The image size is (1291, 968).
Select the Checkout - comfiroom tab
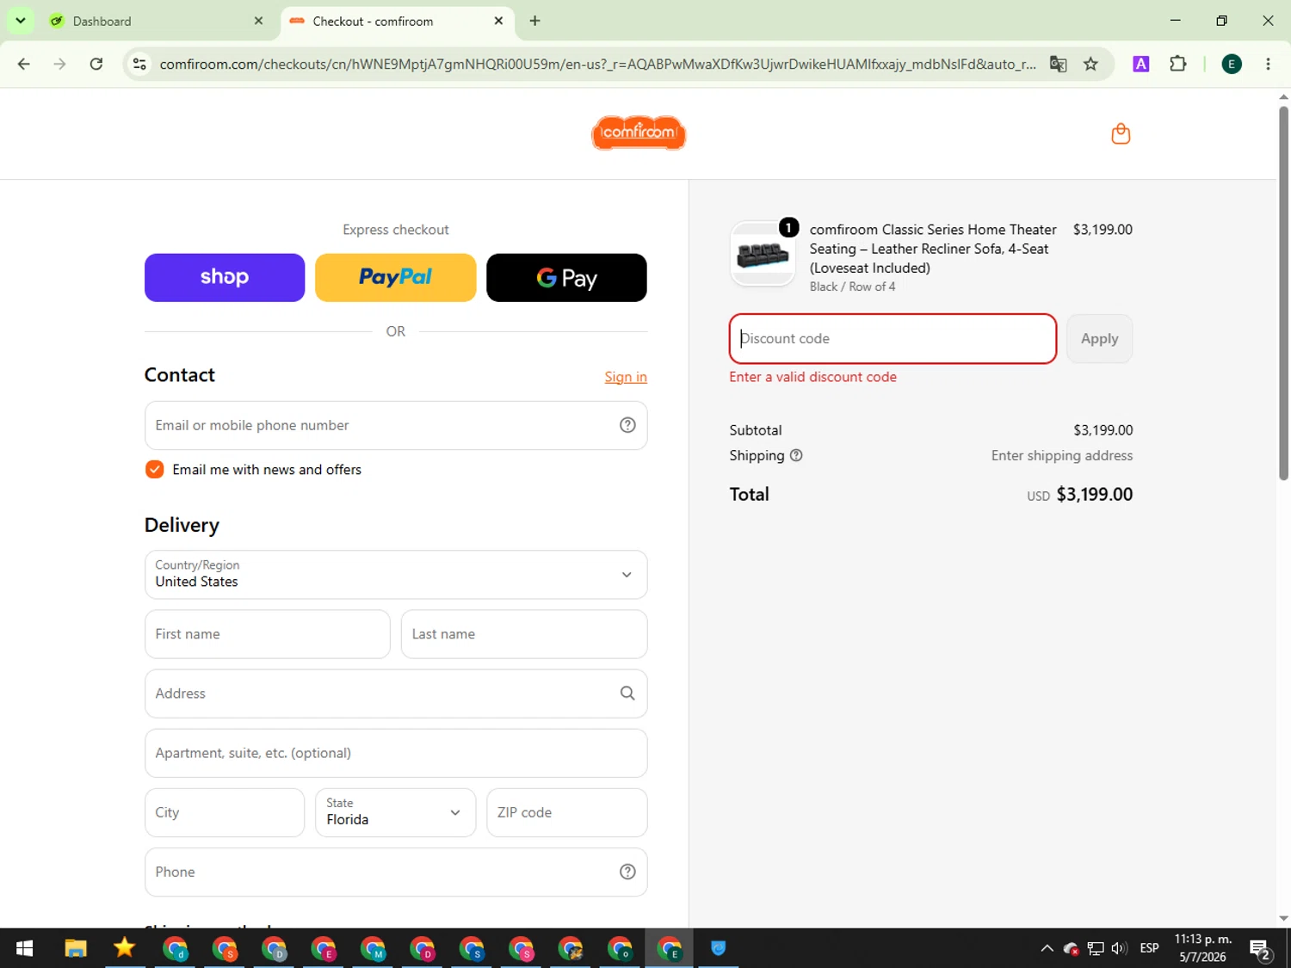(398, 21)
